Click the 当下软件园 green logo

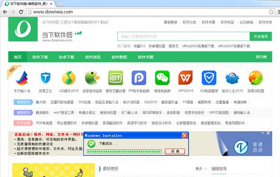[x=23, y=29]
